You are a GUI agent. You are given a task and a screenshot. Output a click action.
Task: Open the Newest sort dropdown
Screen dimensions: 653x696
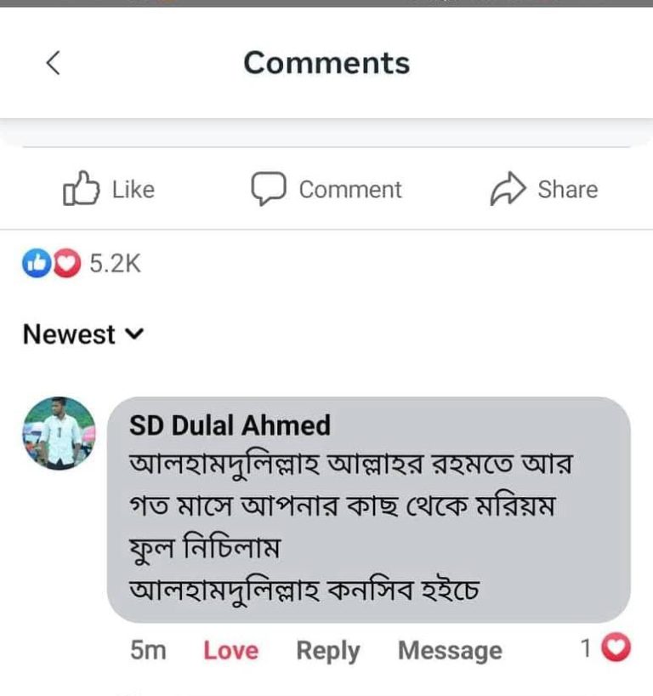coord(70,334)
